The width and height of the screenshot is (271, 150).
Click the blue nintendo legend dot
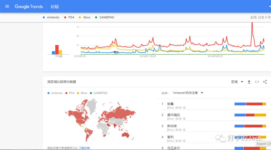[44, 18]
